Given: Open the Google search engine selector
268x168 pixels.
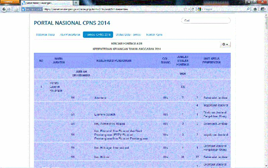Looking at the screenshot, I should coord(200,9).
